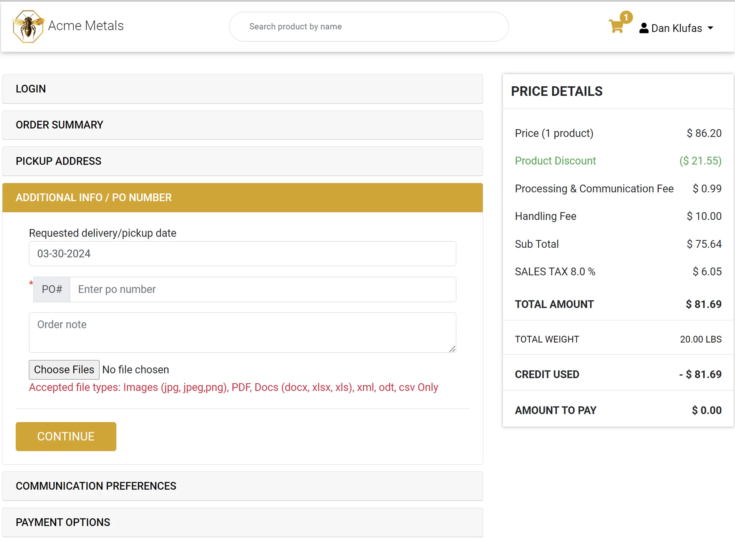Click the Acme Metals brand name

coord(86,26)
